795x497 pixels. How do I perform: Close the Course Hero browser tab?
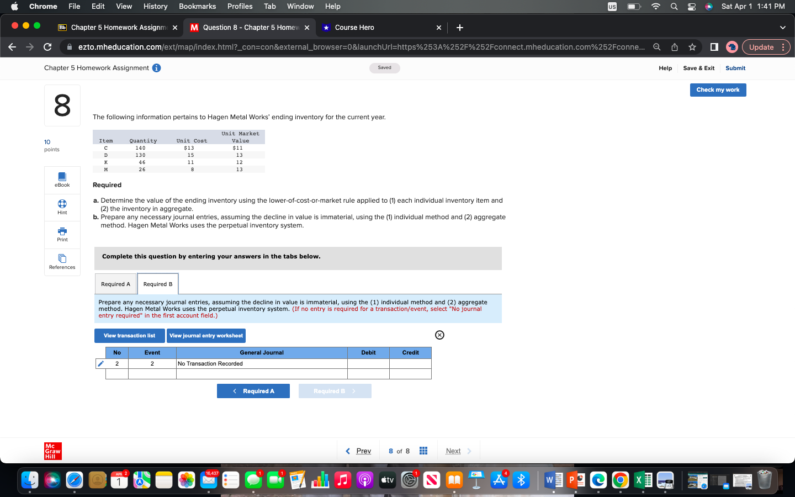point(439,28)
